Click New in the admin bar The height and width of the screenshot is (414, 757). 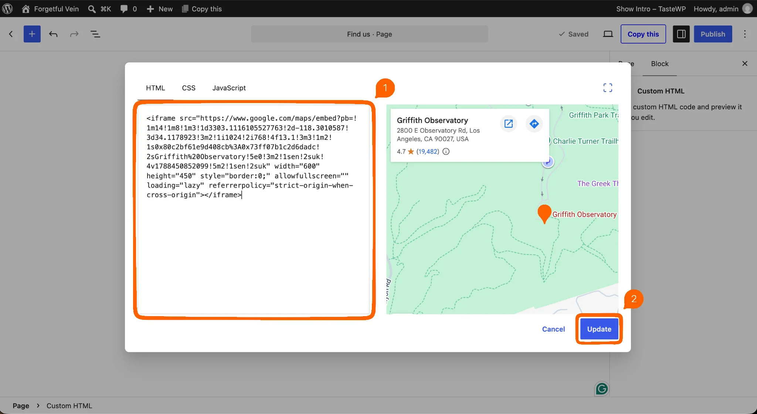(x=160, y=9)
